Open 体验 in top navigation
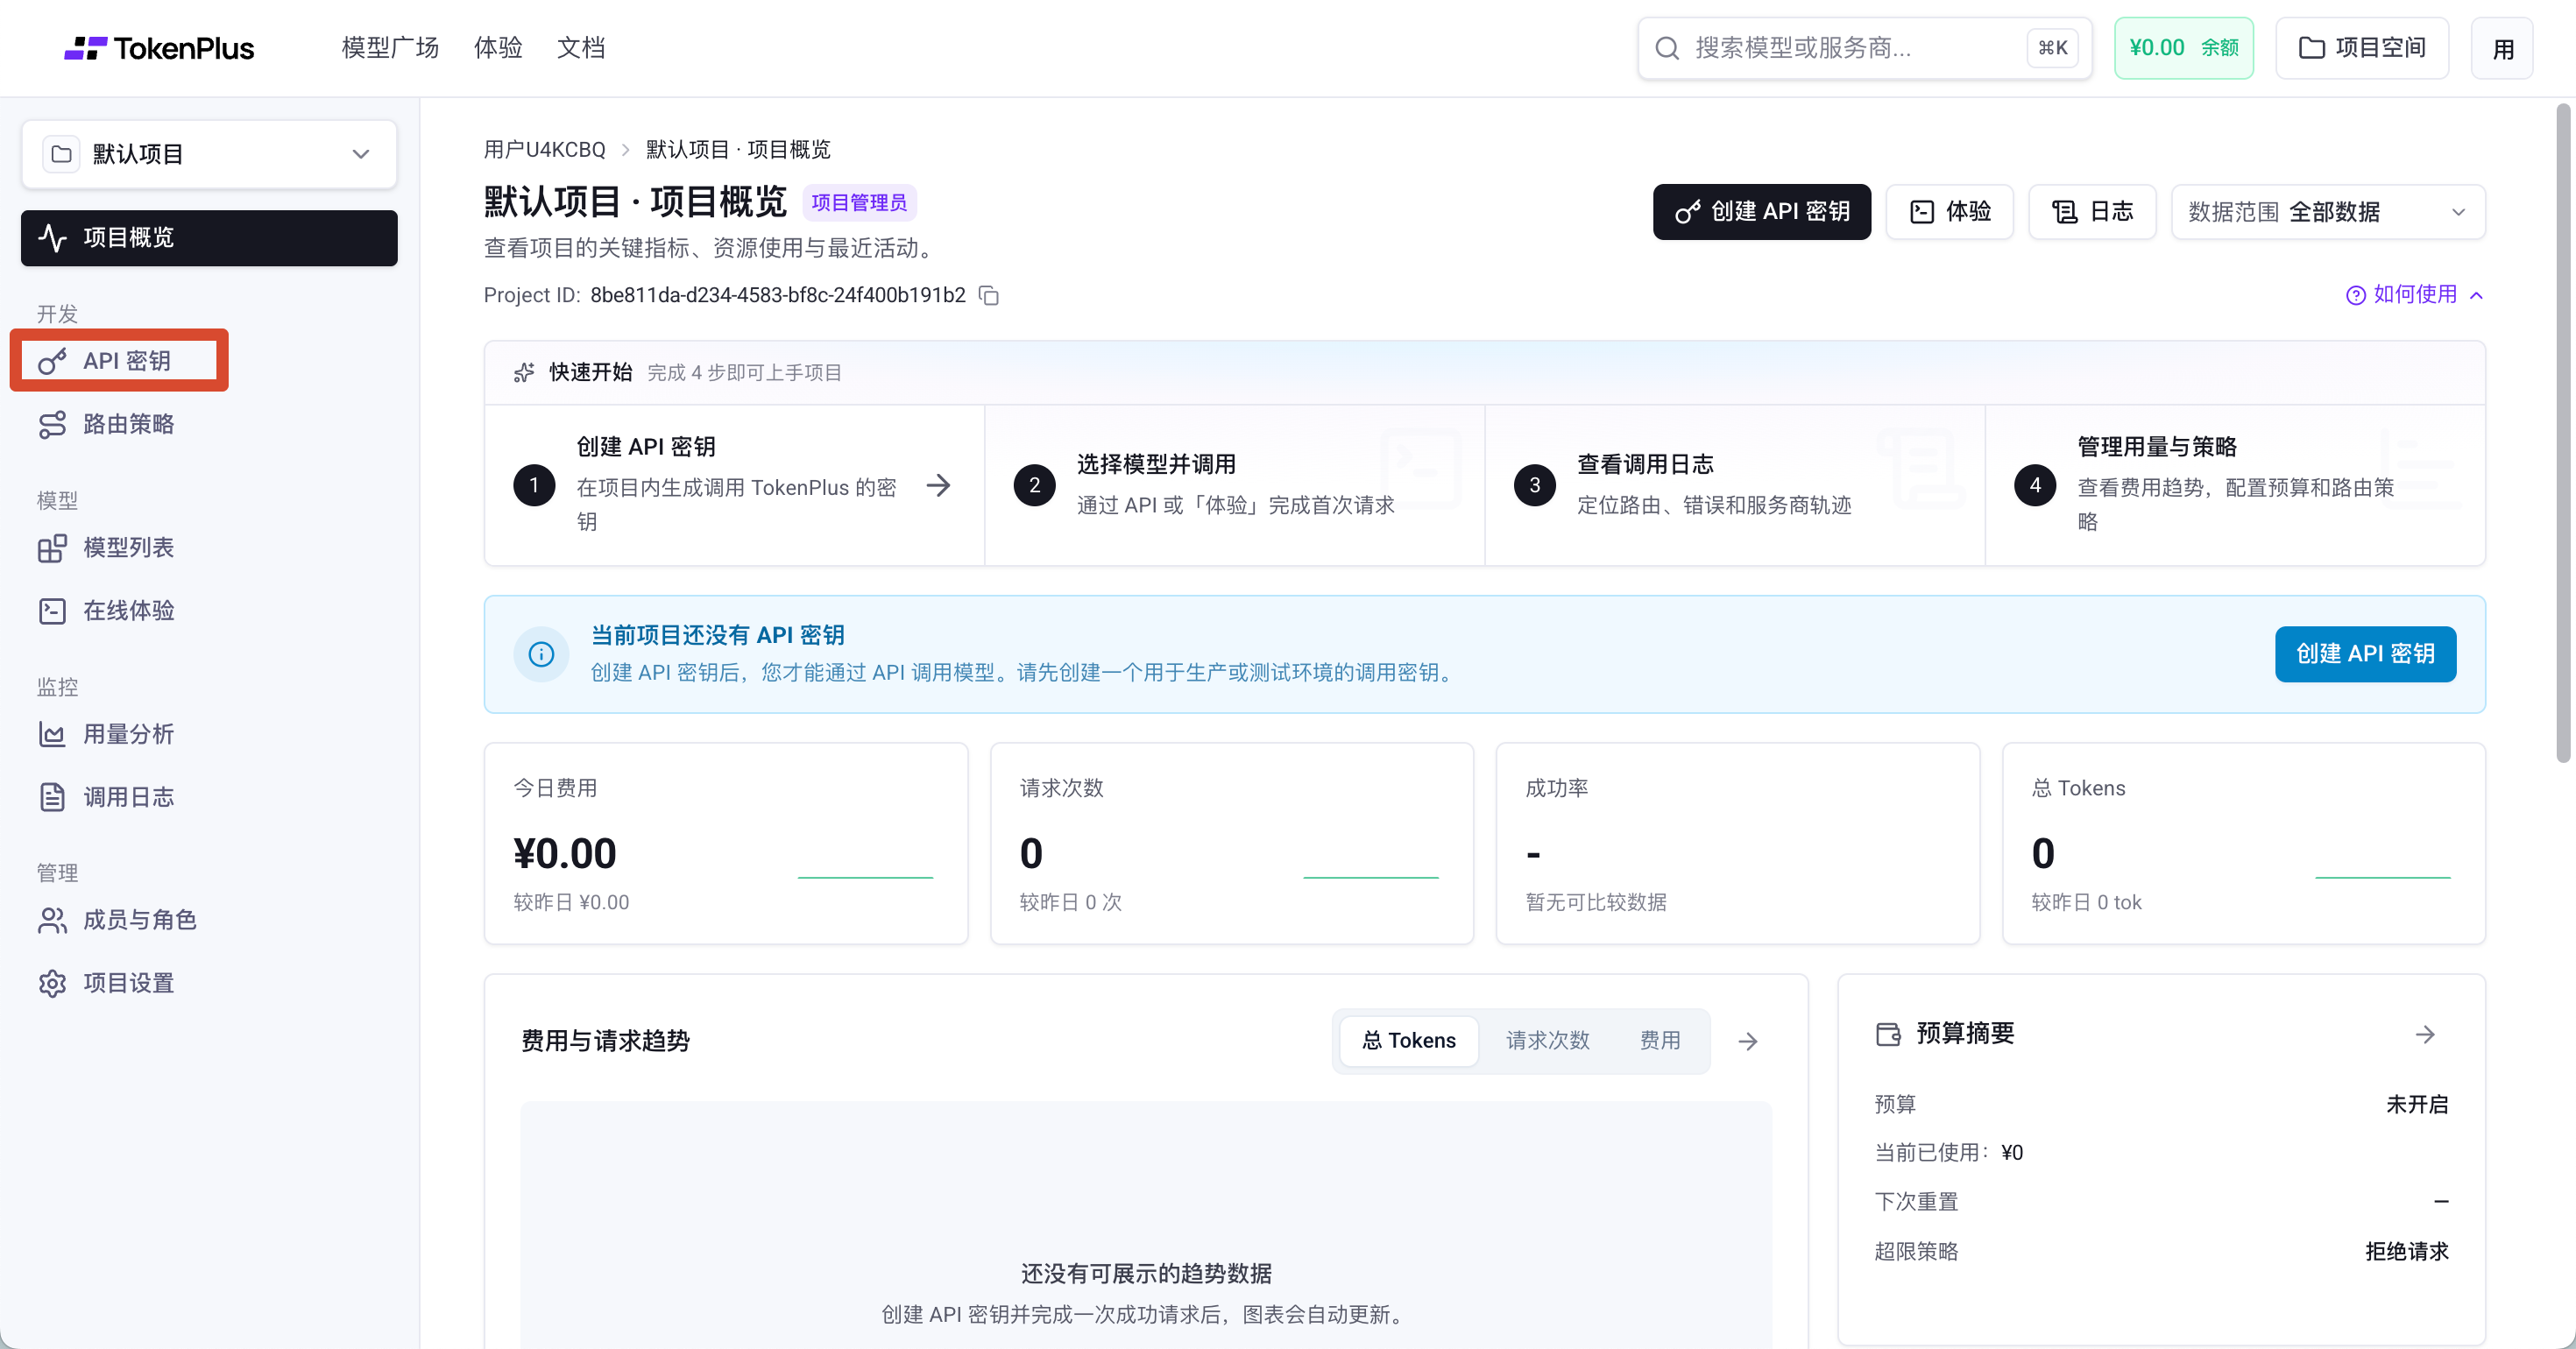The width and height of the screenshot is (2576, 1349). [498, 48]
